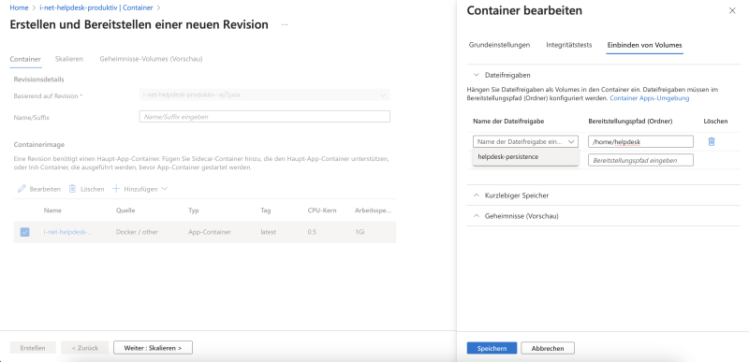Open the Hinzufügen dropdown chevron
This screenshot has width=749, height=362.
(x=165, y=189)
